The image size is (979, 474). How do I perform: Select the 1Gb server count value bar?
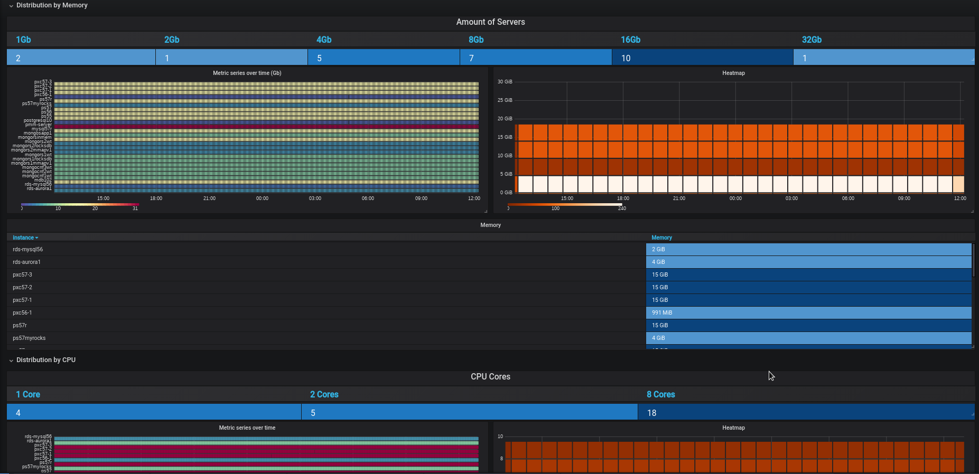click(x=81, y=58)
